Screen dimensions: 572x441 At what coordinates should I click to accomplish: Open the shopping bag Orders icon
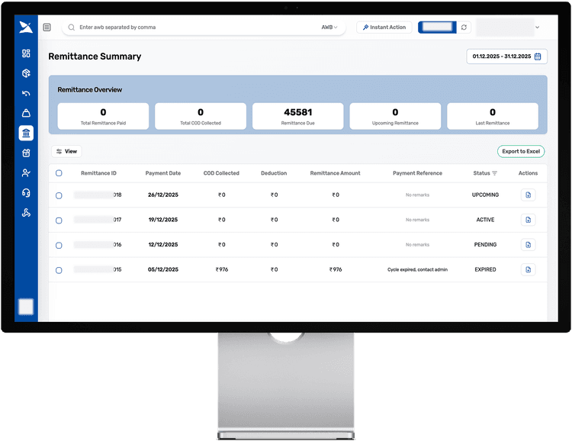click(x=26, y=113)
